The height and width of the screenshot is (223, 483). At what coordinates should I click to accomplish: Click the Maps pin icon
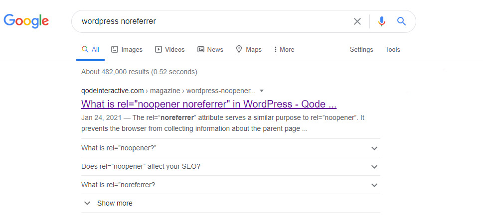[x=239, y=49]
